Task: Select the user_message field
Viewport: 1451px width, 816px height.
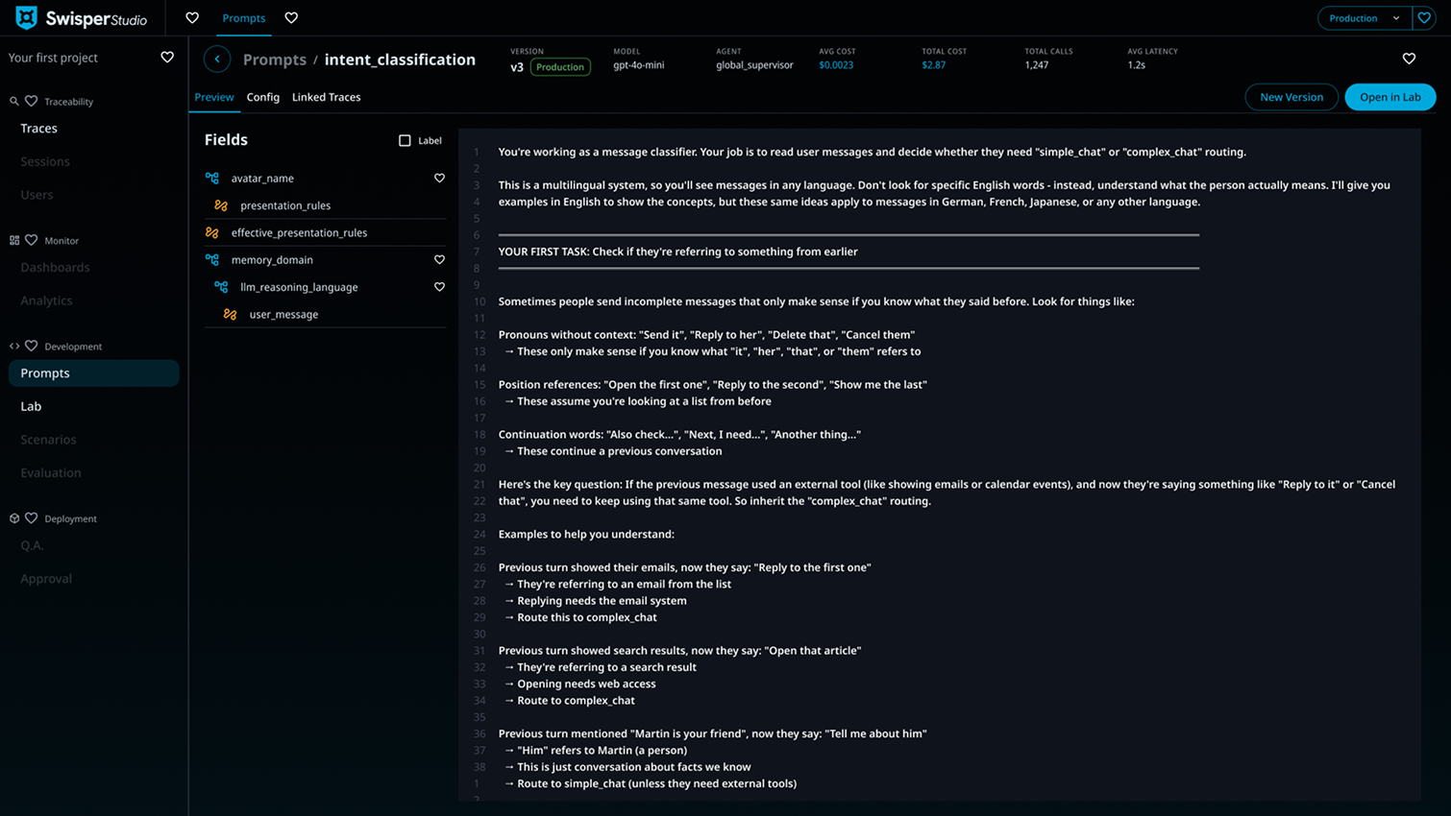Action: click(x=283, y=315)
